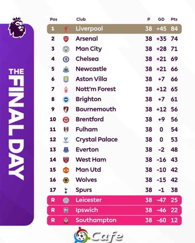Click the Newcastle club crest
The width and height of the screenshot is (195, 243).
pyautogui.click(x=66, y=69)
